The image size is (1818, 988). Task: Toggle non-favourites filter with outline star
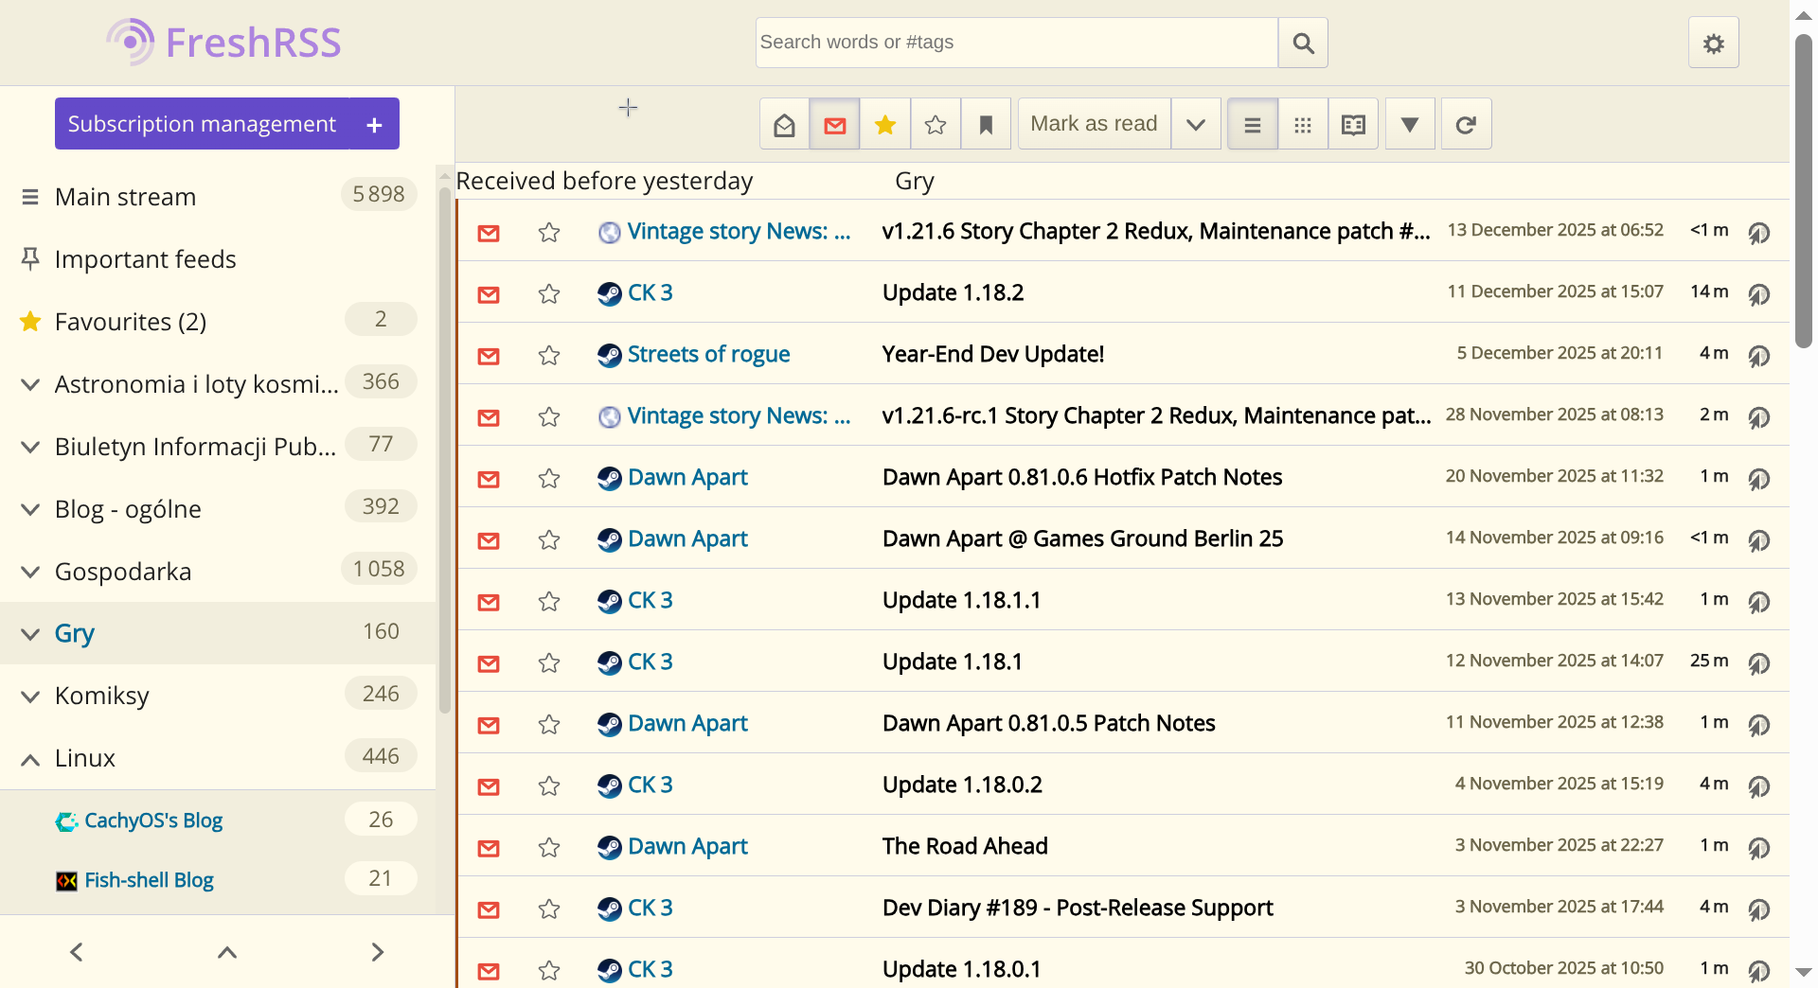[936, 124]
